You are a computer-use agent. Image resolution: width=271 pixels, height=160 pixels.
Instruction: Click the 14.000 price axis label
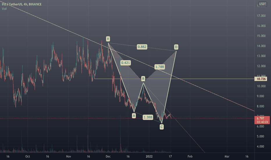261,46
